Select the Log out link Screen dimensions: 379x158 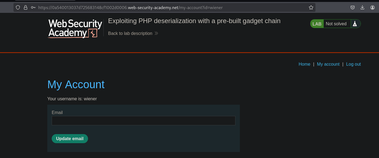point(353,64)
